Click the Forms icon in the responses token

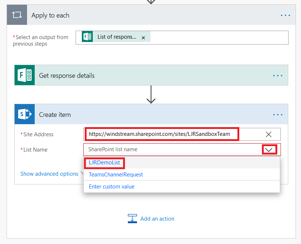pyautogui.click(x=87, y=37)
